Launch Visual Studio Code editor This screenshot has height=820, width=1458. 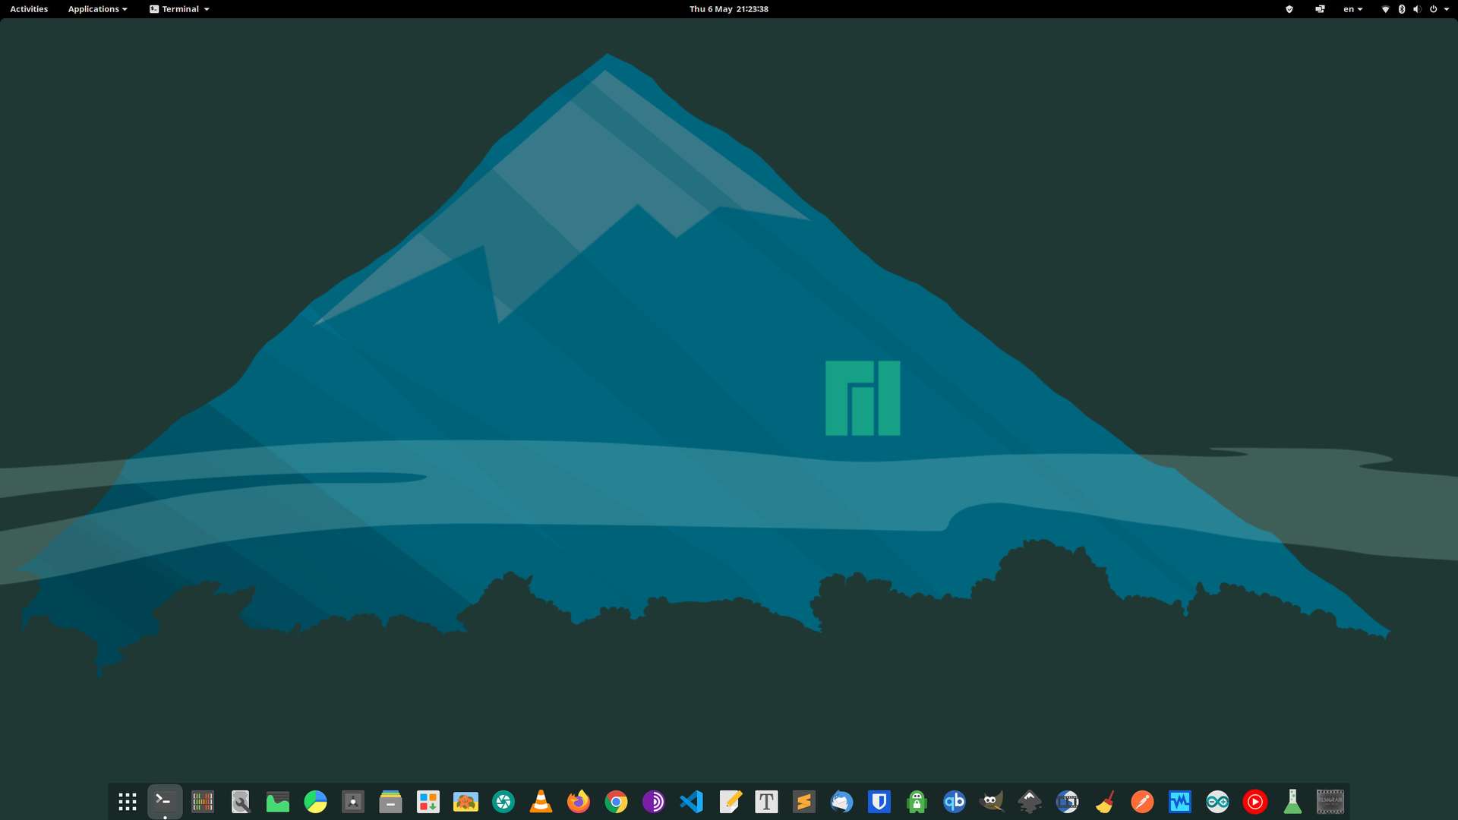click(x=692, y=800)
